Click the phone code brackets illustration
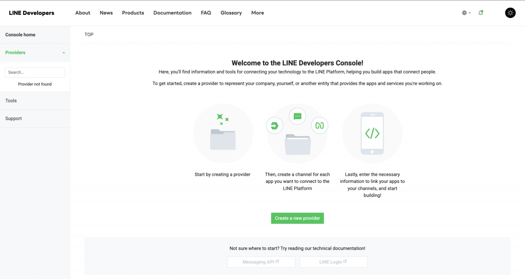 point(372,133)
